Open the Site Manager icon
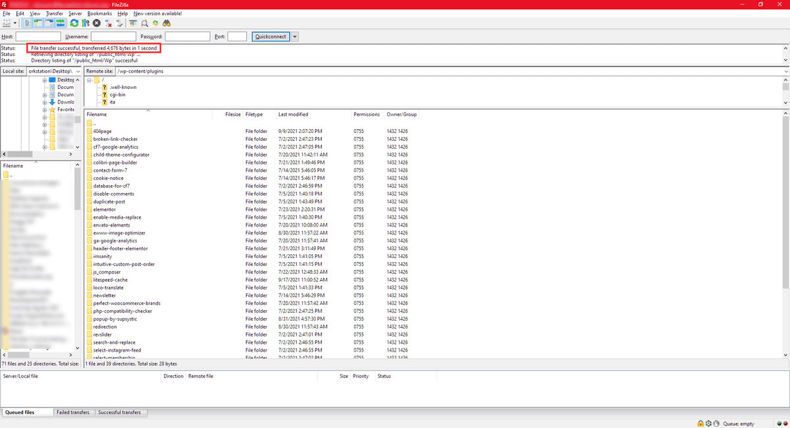 point(7,23)
